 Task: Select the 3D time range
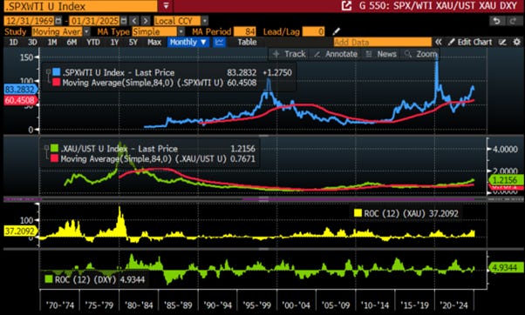tap(32, 42)
